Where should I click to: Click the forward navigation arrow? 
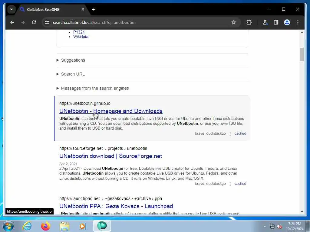coord(23,22)
